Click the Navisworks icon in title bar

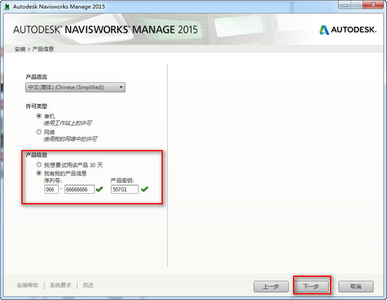(7, 6)
